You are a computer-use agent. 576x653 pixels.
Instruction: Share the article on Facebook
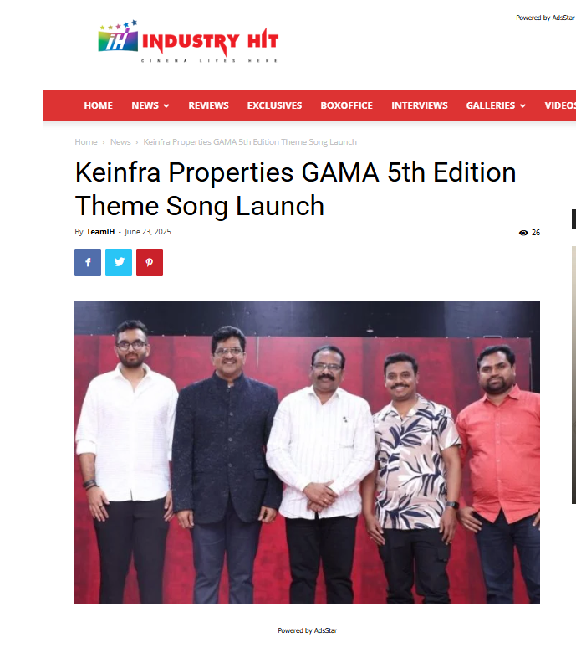[88, 263]
